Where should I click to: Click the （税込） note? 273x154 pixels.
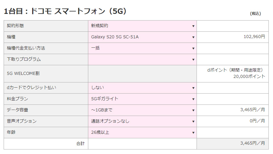tap(255, 14)
